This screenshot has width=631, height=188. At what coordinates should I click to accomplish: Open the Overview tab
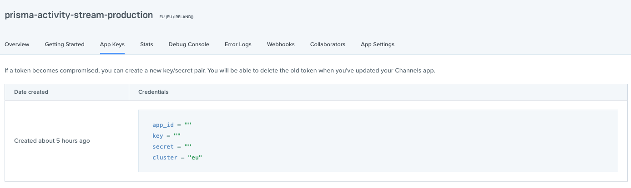point(17,44)
